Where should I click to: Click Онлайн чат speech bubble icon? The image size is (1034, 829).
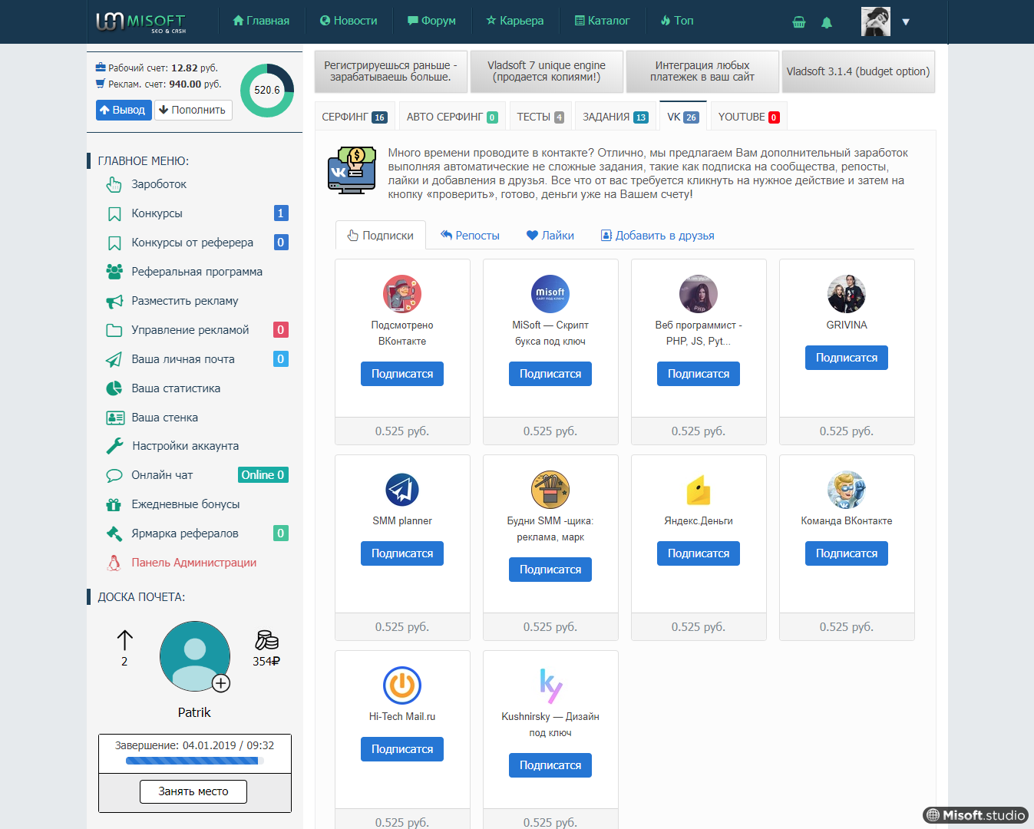114,475
